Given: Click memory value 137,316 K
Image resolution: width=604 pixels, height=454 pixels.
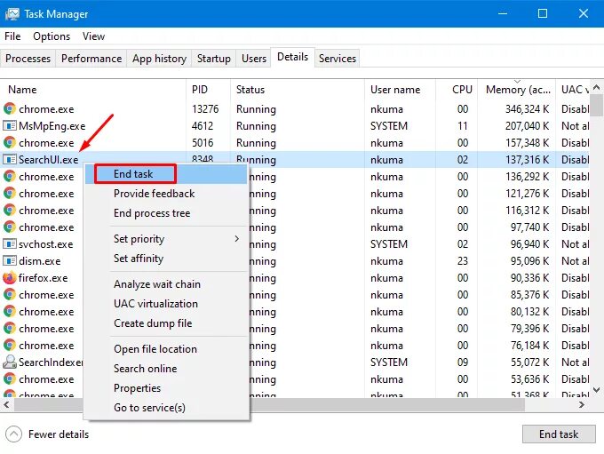Looking at the screenshot, I should (x=527, y=160).
